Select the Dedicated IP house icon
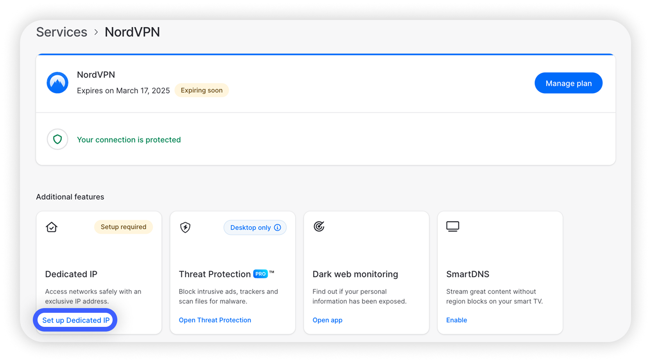651x362 pixels. coord(51,227)
